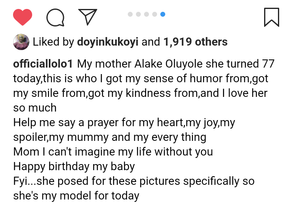The height and width of the screenshot is (206, 293).
Task: View the 1,919 others who liked
Action: coord(195,42)
